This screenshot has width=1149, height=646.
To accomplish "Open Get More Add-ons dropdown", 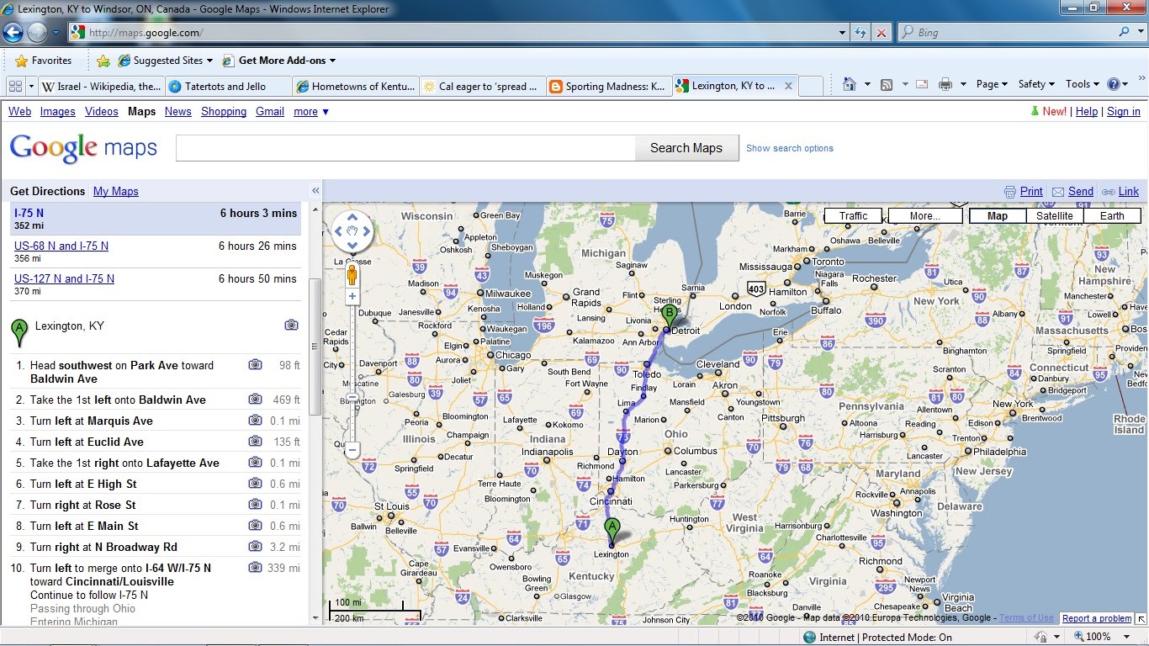I will coord(279,61).
